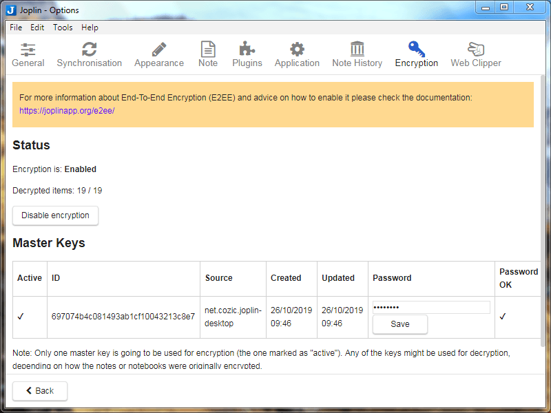
Task: Click the Decrypted items 19 / 19 text
Action: pyautogui.click(x=57, y=191)
